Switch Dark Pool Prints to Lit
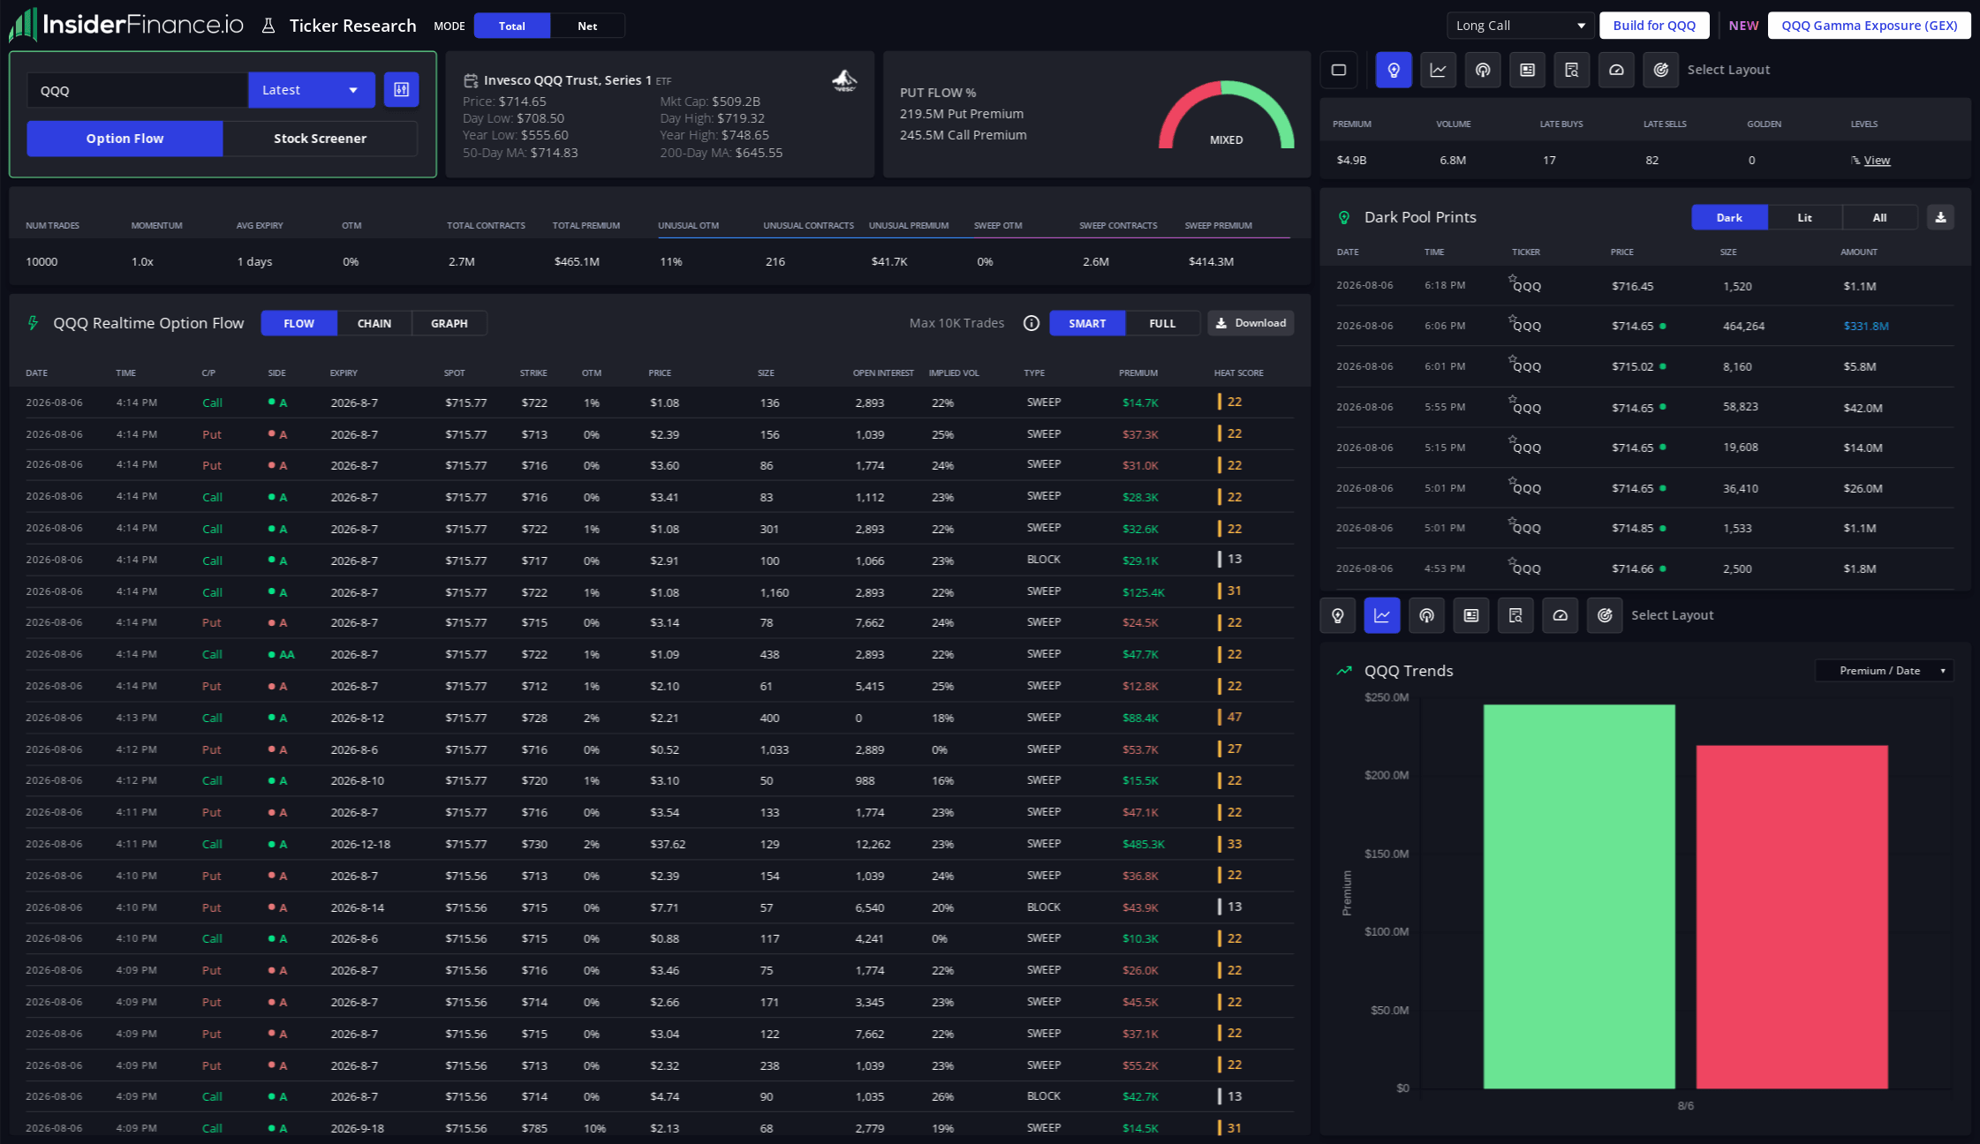Screen dimensions: 1980x1144 click(1804, 217)
